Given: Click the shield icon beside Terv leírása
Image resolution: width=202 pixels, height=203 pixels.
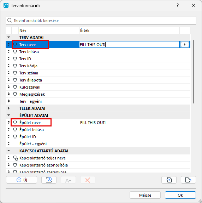Looking at the screenshot, I should tap(15, 52).
